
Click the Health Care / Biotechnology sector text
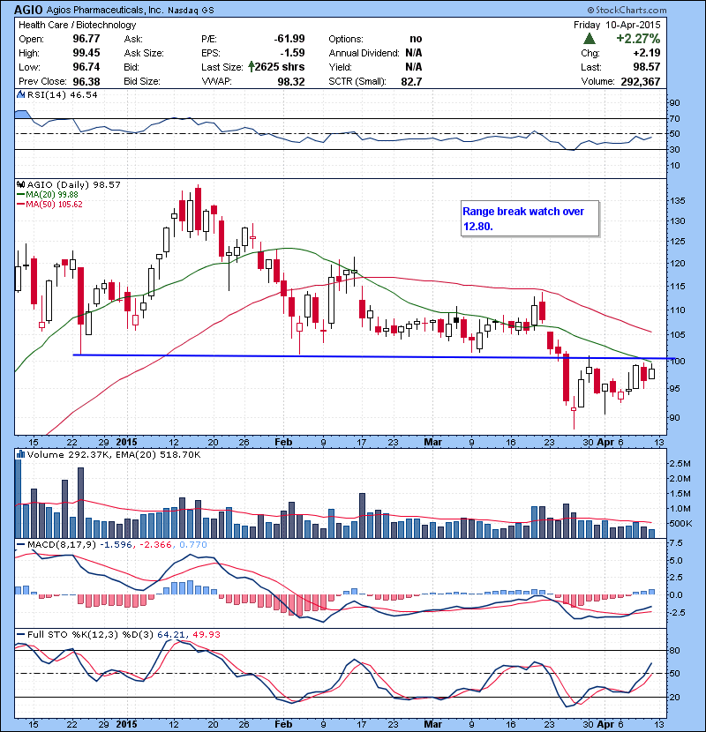[78, 26]
